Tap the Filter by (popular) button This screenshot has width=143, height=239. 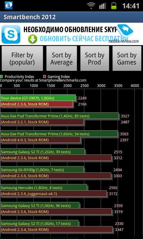[x=22, y=59]
